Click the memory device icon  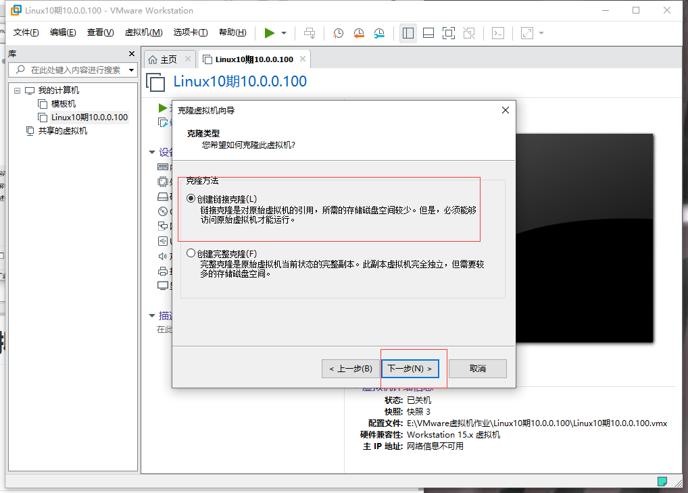[163, 167]
